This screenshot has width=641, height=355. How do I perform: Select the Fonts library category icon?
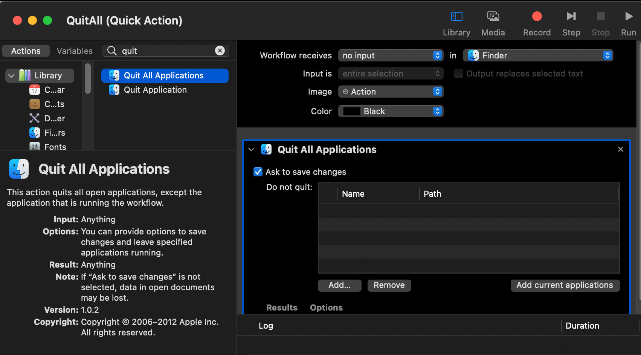coord(35,147)
